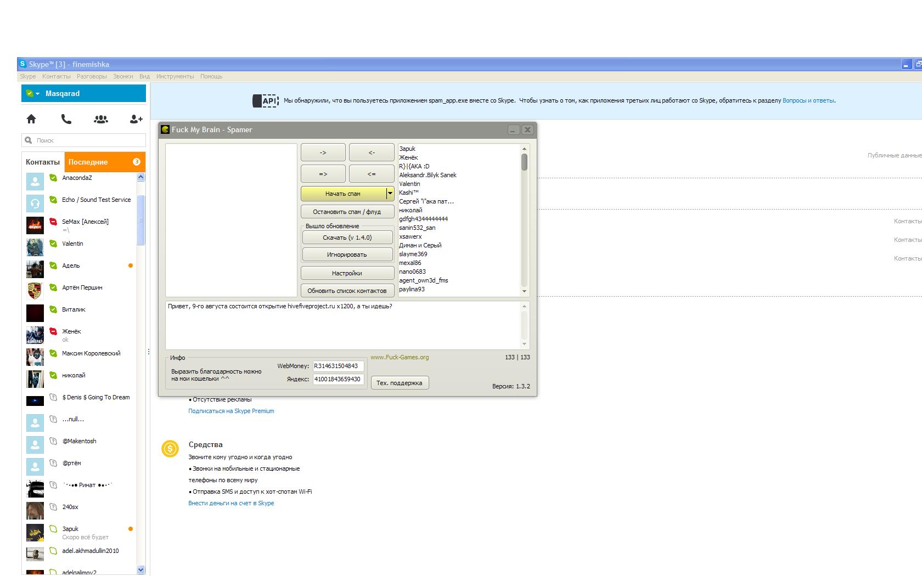Create a group with the group icon

pyautogui.click(x=101, y=119)
